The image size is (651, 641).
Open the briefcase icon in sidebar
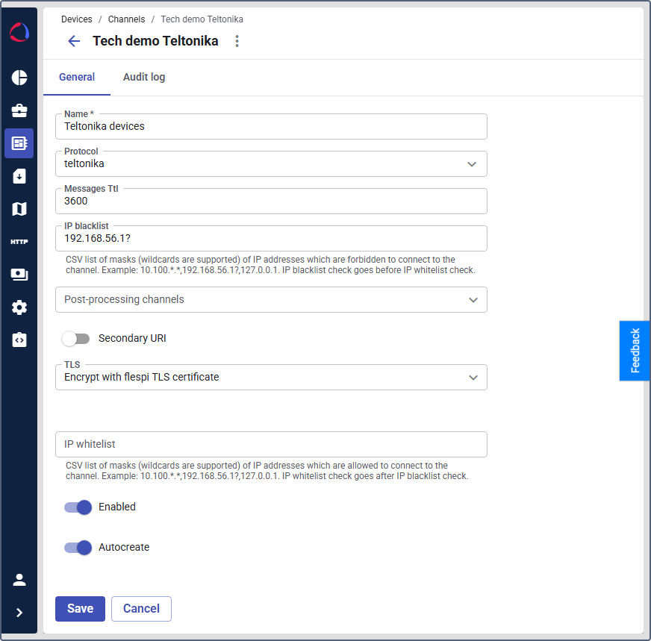pyautogui.click(x=19, y=110)
